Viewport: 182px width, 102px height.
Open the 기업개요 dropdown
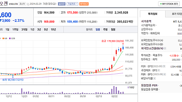[72, 4]
